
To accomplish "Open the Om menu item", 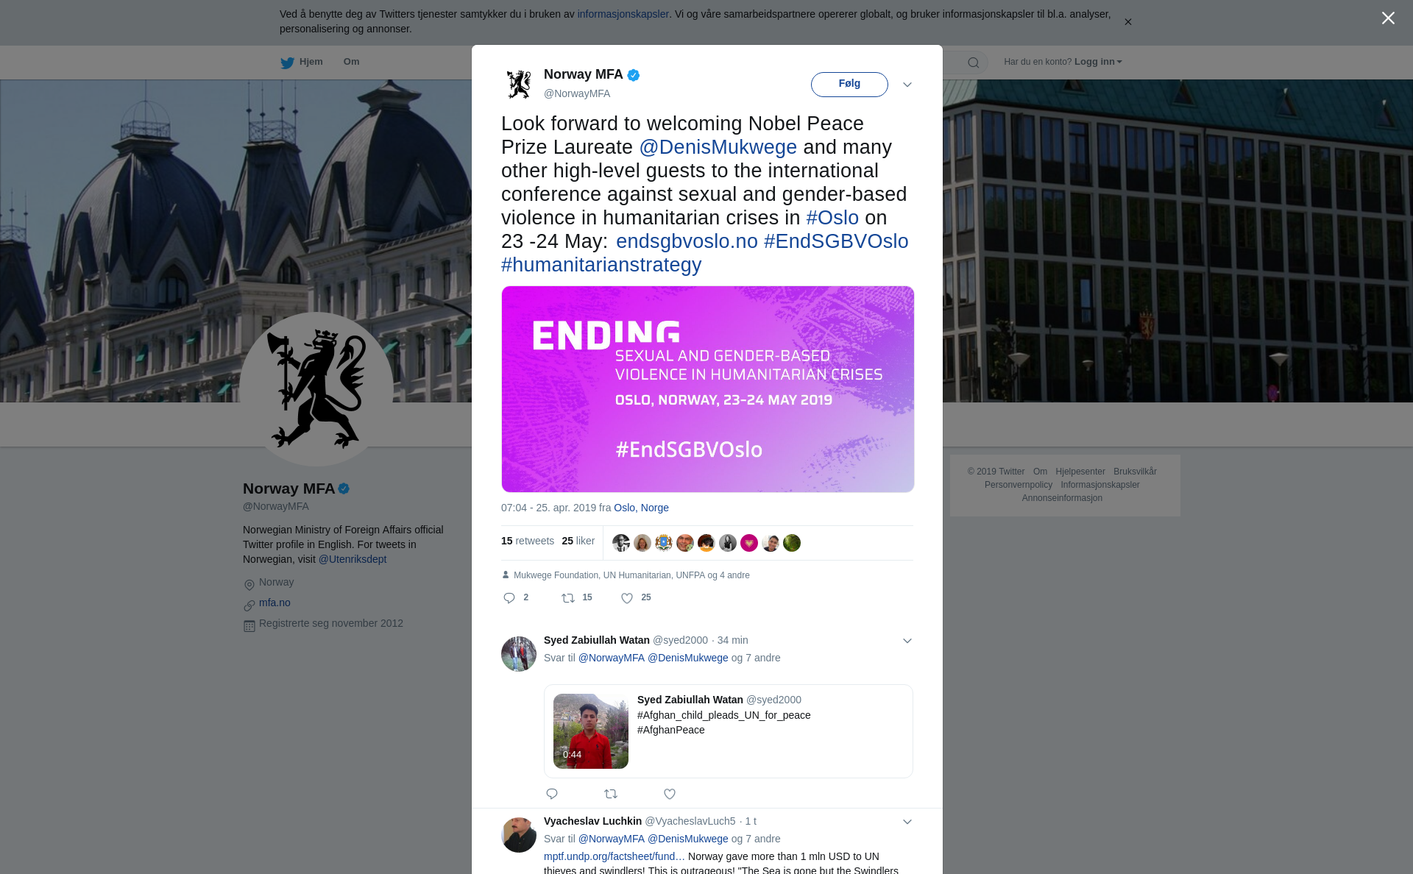I will (351, 62).
